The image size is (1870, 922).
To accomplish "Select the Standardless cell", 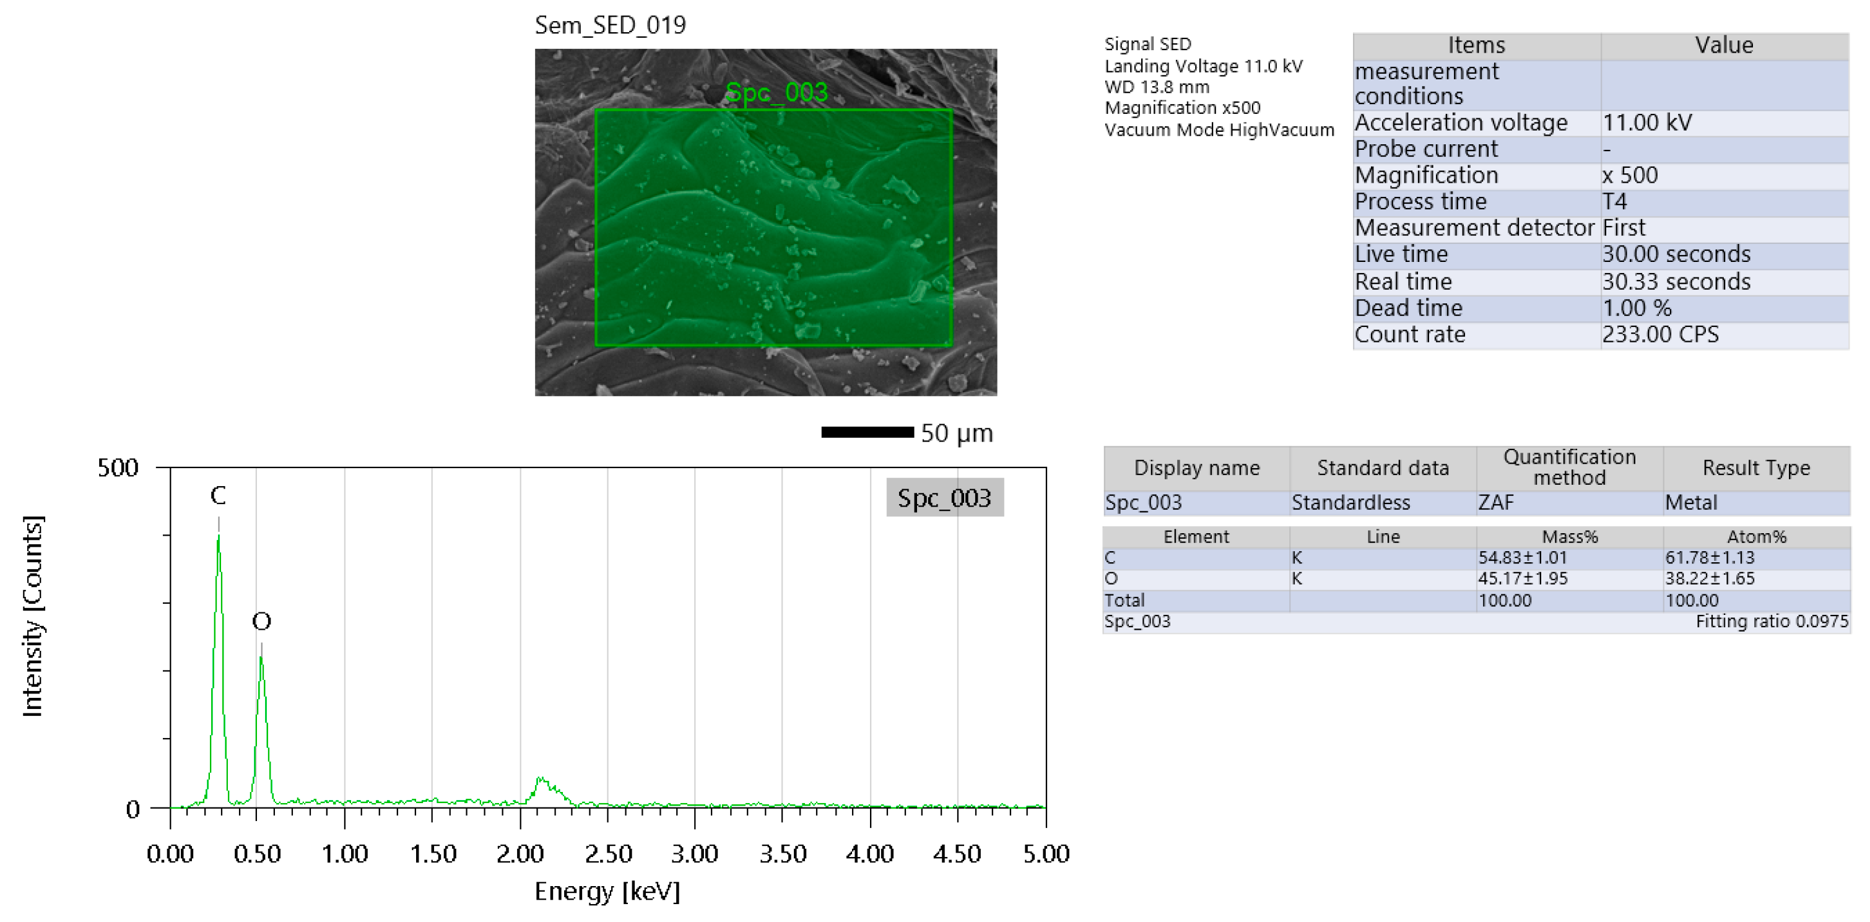I will pos(1350,502).
